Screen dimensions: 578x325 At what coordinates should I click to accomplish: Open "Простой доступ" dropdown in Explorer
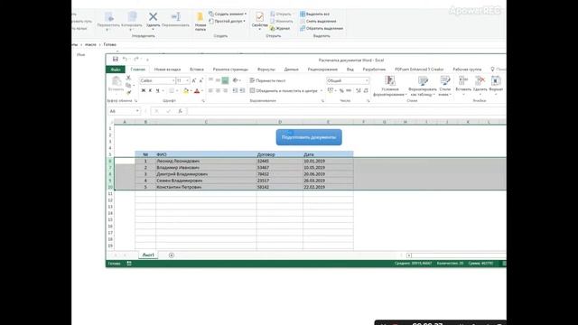click(227, 21)
